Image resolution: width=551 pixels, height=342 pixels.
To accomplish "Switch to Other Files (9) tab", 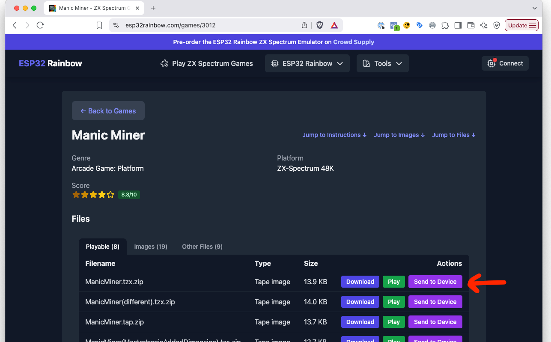I will (202, 247).
